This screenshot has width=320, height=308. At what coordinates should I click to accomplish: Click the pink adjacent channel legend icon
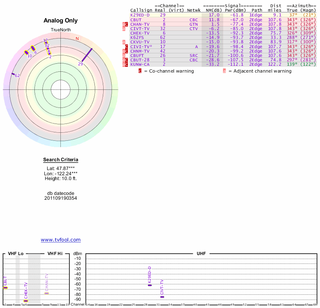click(x=224, y=71)
